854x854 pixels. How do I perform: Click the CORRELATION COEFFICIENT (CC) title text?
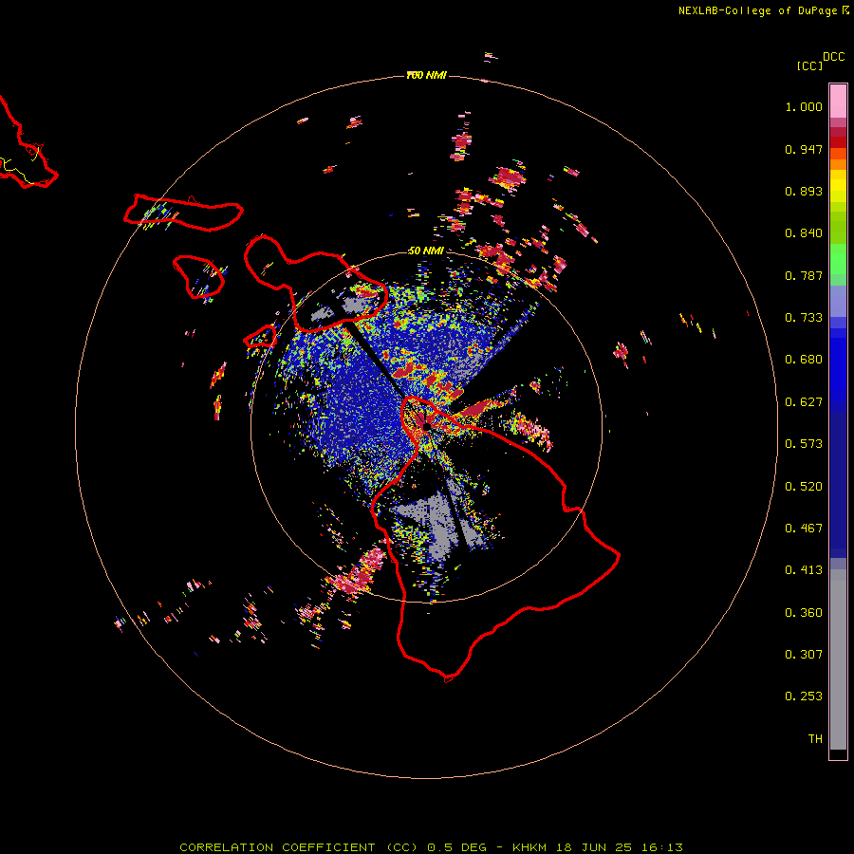coord(299,847)
